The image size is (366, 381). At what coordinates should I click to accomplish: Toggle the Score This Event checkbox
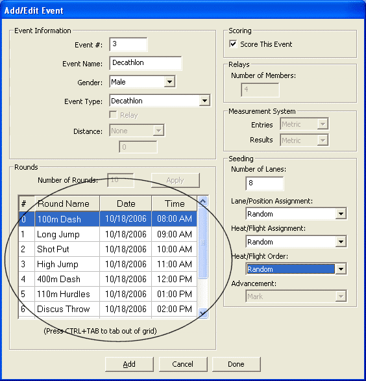tap(233, 44)
